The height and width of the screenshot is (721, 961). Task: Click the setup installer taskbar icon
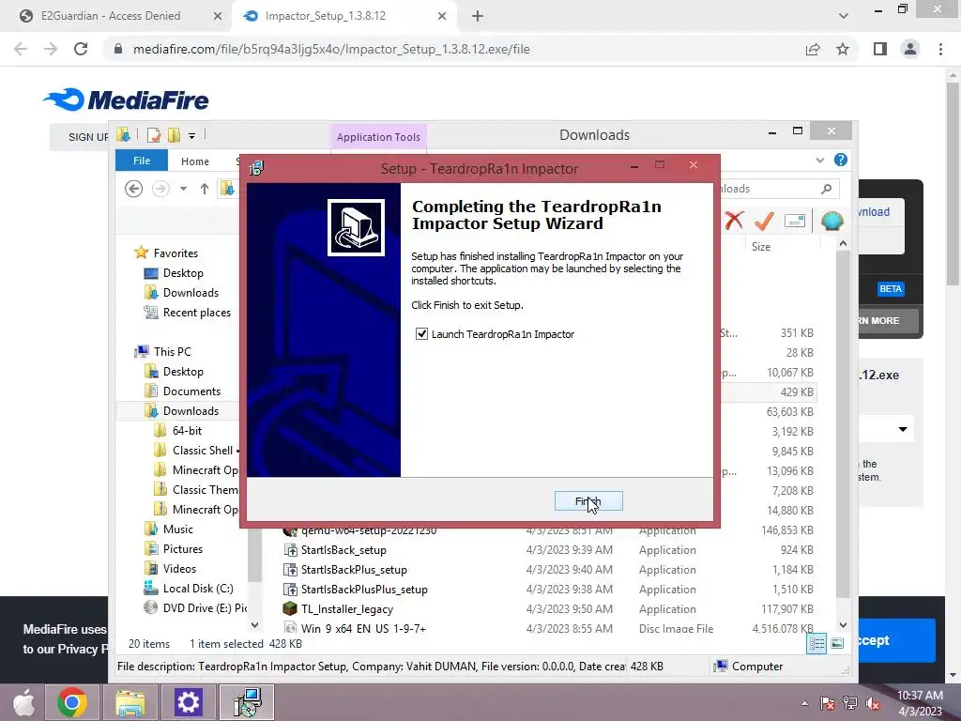pyautogui.click(x=247, y=702)
